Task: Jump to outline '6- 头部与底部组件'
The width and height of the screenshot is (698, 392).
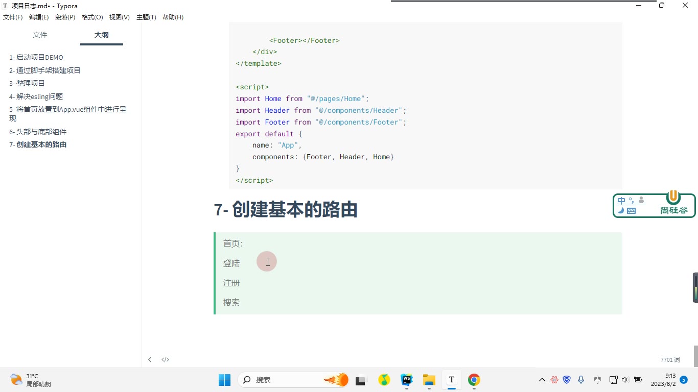Action: (38, 132)
